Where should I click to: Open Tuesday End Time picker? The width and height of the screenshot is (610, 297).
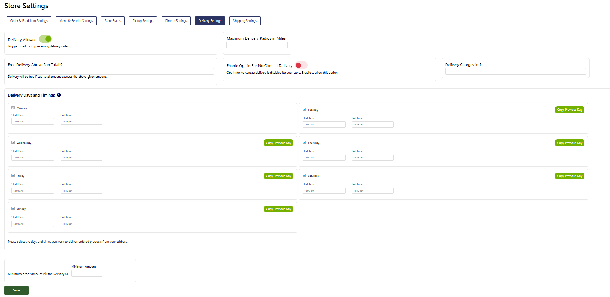pyautogui.click(x=372, y=125)
